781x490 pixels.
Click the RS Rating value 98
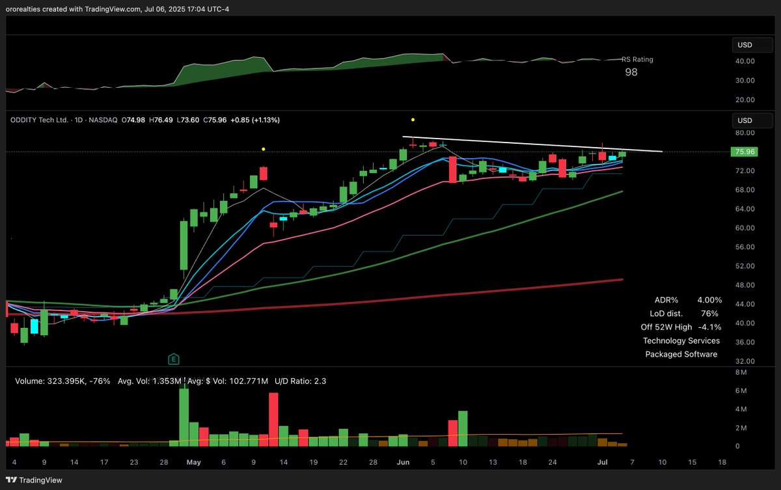click(x=631, y=72)
